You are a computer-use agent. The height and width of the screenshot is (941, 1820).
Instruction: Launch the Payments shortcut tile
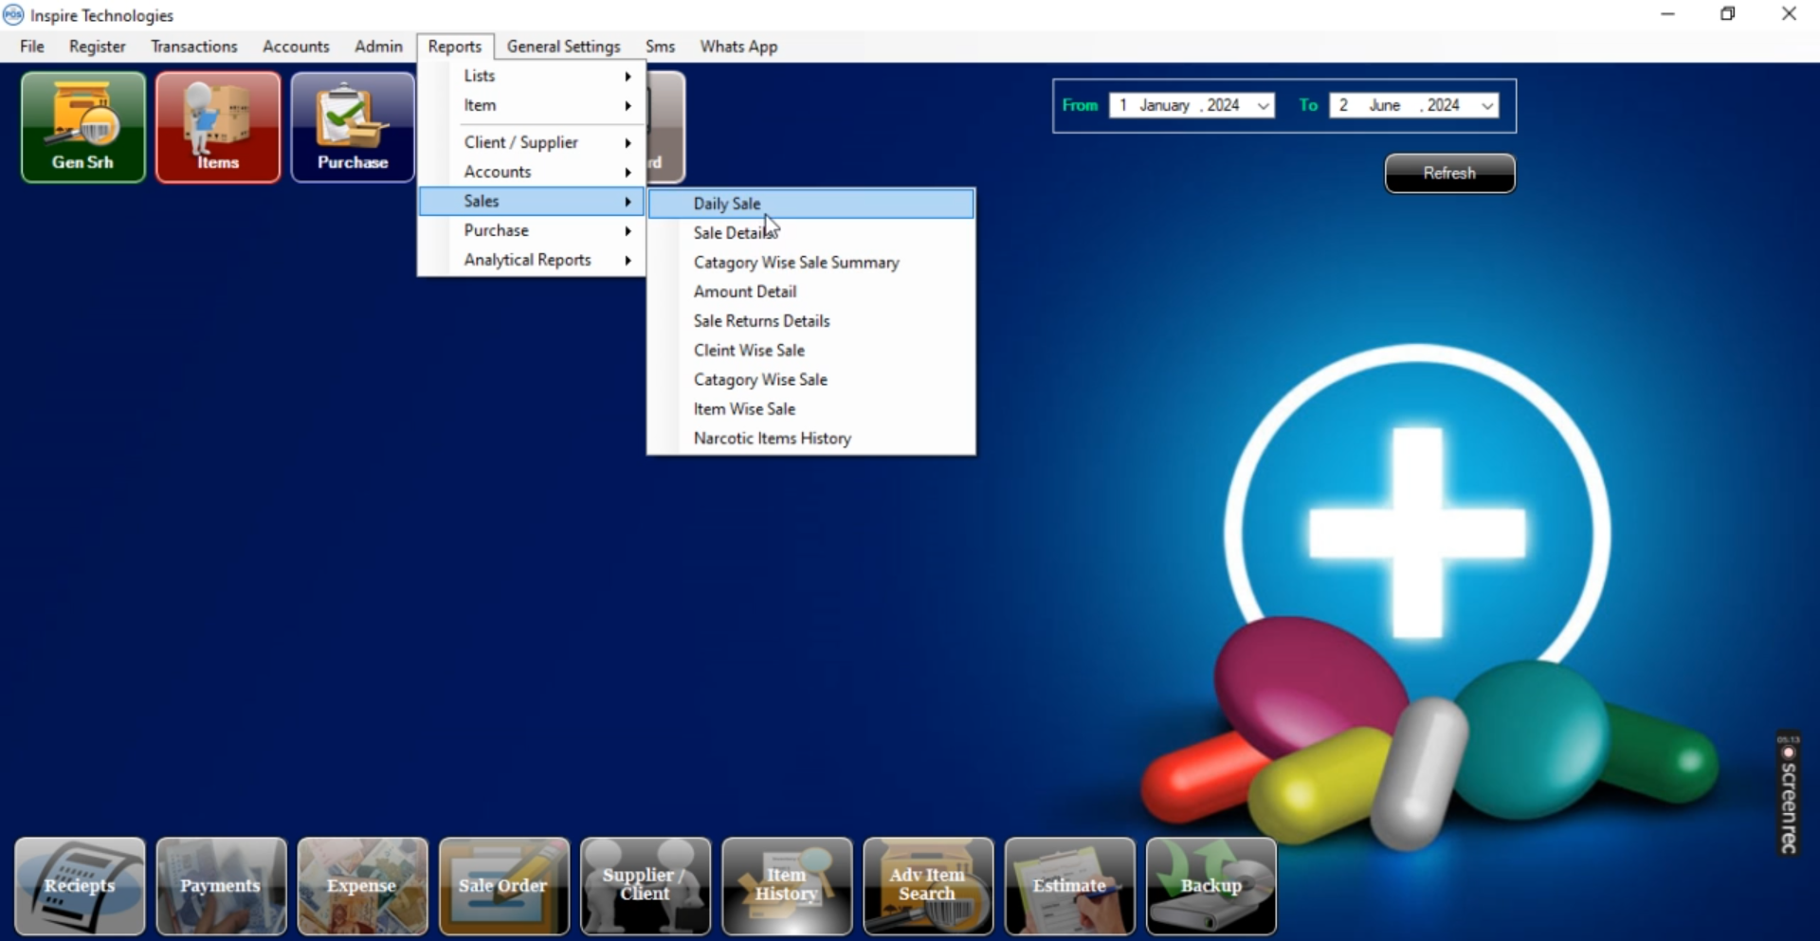tap(221, 886)
